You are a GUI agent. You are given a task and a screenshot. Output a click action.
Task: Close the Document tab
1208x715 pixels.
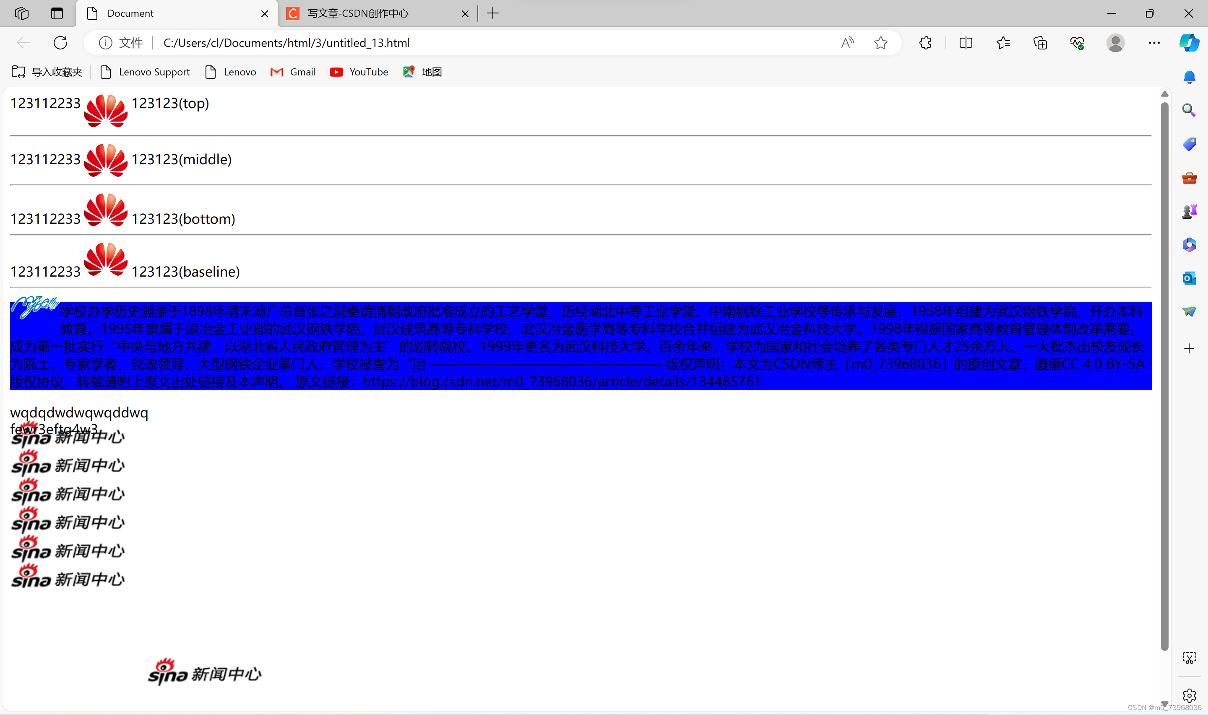click(x=265, y=14)
